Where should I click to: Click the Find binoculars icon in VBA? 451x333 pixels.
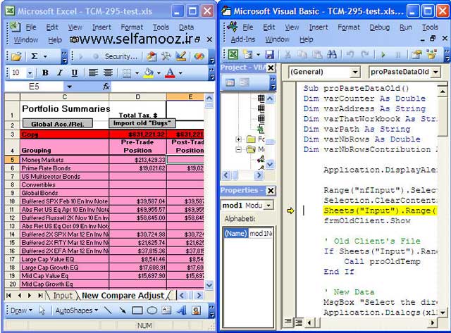pyautogui.click(x=332, y=54)
